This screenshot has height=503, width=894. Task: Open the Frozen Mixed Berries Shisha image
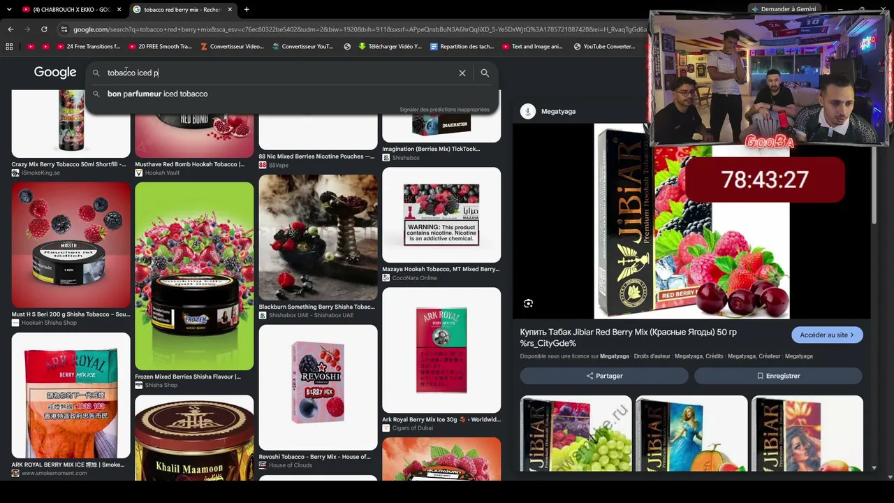pyautogui.click(x=194, y=276)
